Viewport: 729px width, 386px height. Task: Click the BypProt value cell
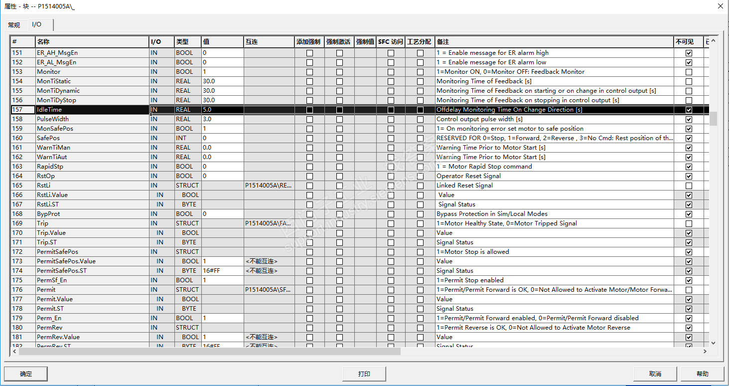(x=222, y=214)
